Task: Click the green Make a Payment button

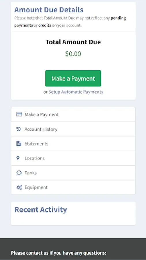Action: [73, 78]
